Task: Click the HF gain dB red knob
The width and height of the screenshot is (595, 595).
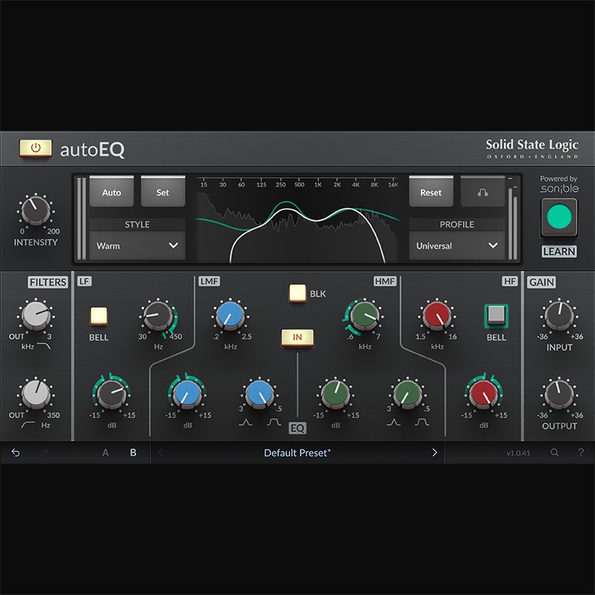Action: [x=484, y=395]
